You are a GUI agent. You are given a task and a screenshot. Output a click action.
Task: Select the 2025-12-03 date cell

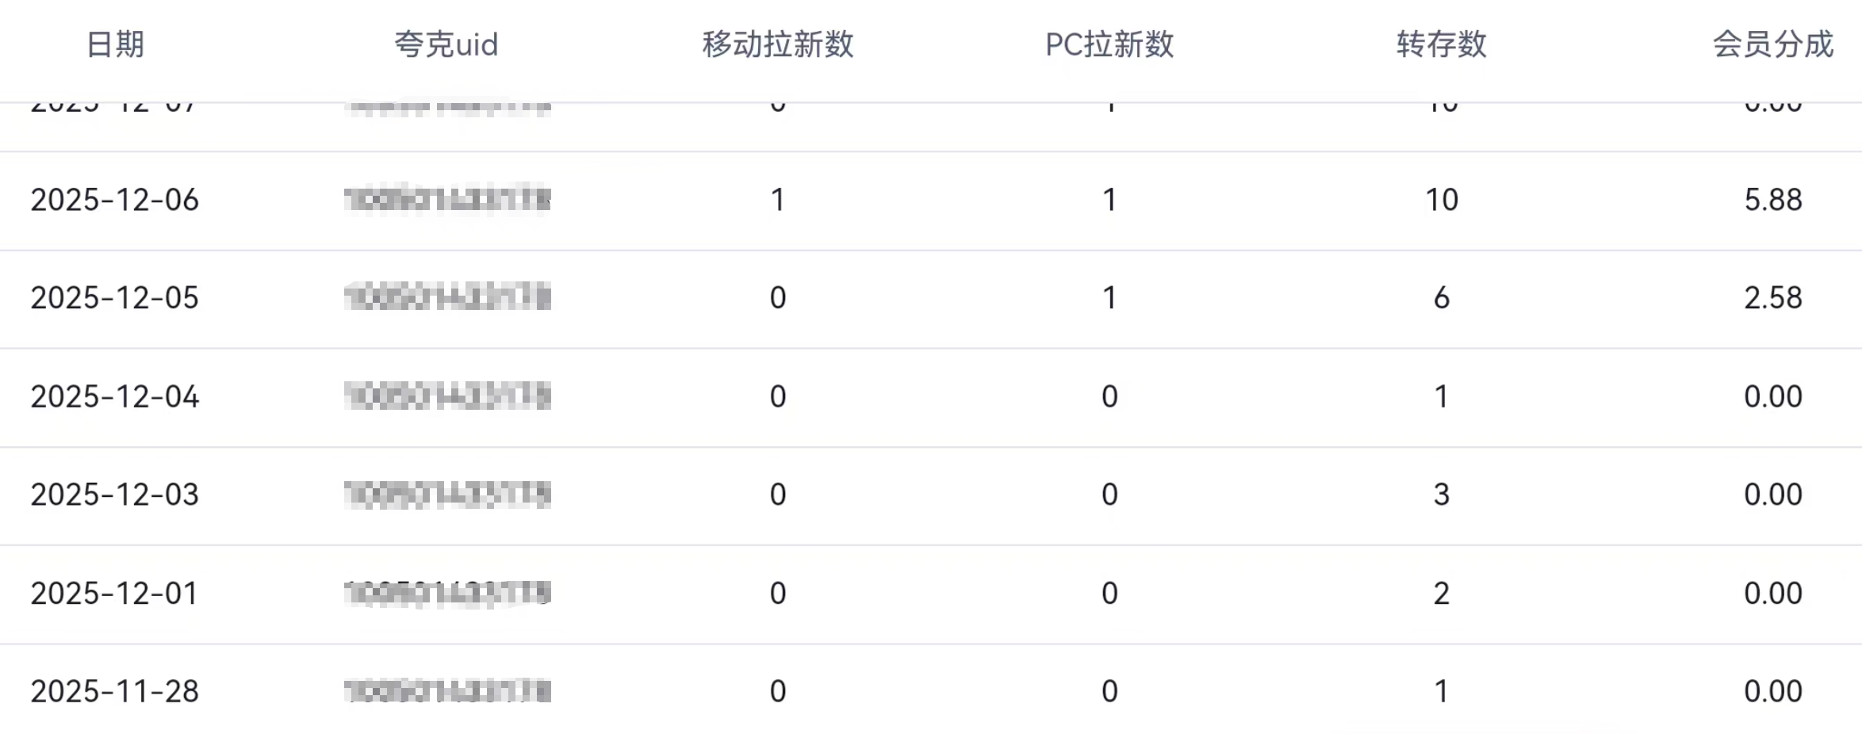pos(115,495)
